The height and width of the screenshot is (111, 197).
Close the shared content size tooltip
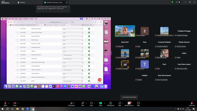[x=69, y=7]
